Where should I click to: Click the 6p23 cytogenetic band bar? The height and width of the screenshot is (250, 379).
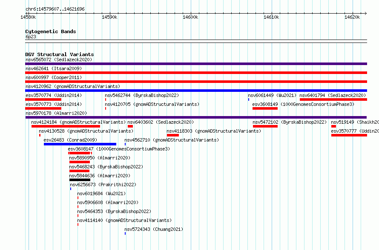[x=196, y=41]
